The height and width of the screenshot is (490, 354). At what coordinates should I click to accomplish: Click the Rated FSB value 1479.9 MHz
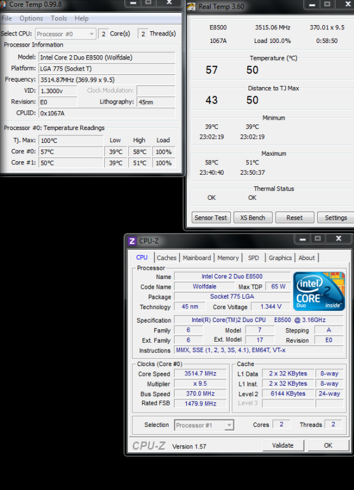200,404
